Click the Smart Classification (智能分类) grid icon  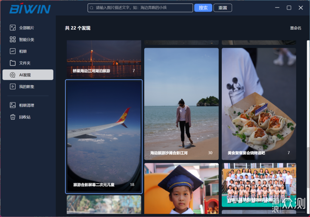coord(12,39)
